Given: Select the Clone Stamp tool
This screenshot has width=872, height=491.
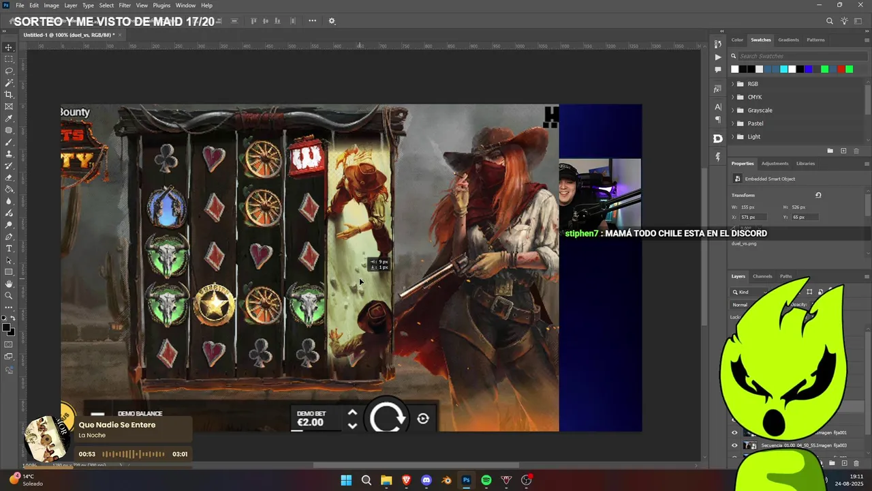Looking at the screenshot, I should coord(9,153).
